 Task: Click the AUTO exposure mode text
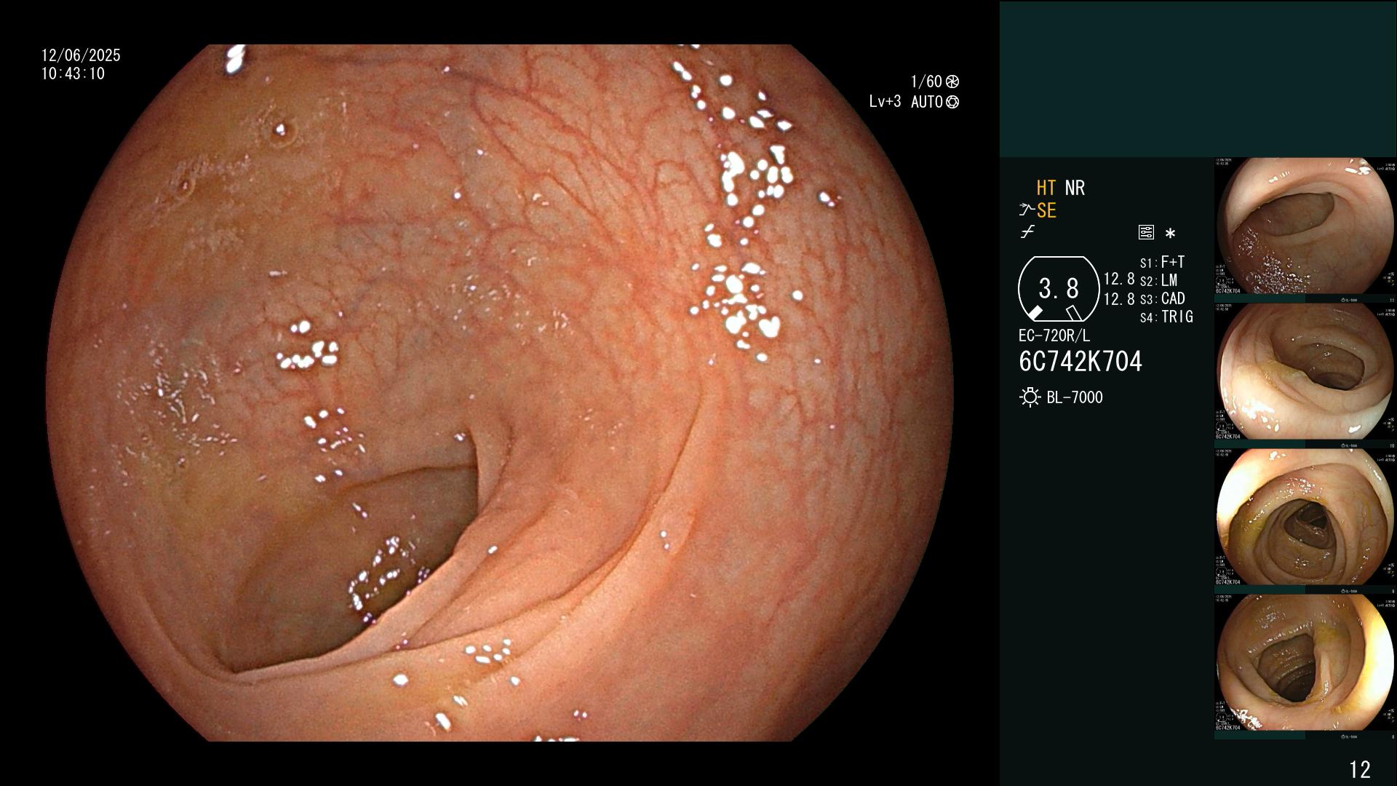coord(926,102)
